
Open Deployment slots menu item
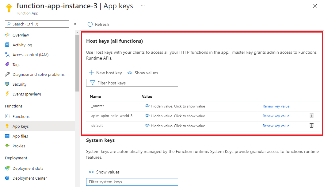[x=28, y=168]
